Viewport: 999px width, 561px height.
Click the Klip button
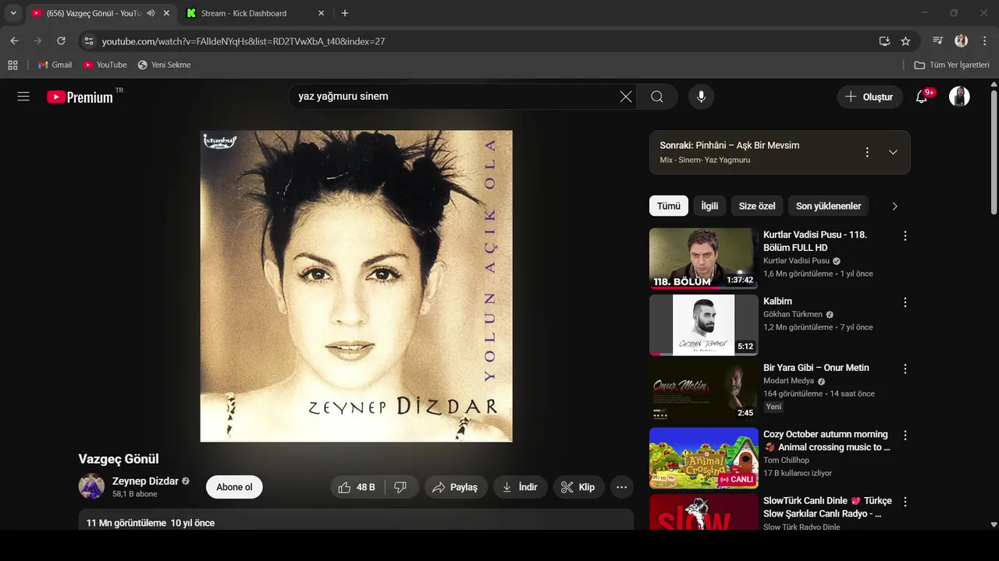(x=578, y=487)
